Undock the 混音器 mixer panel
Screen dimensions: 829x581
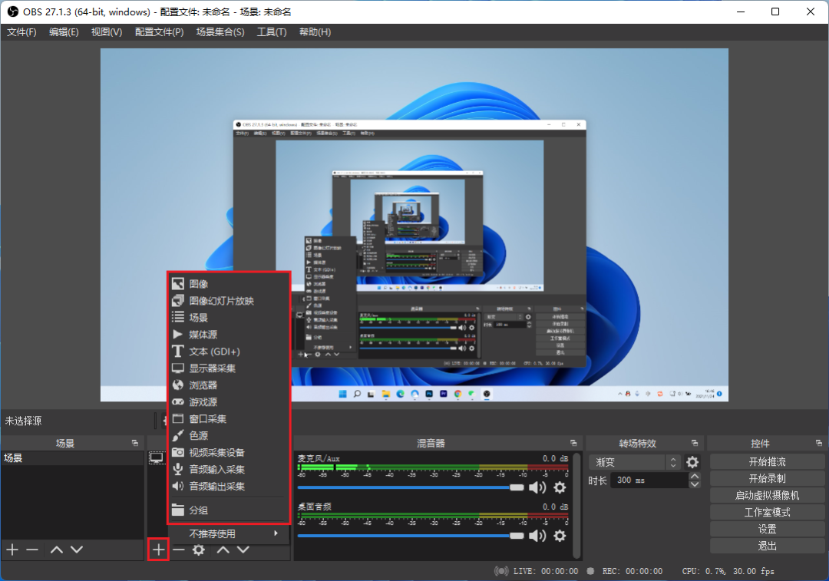[x=573, y=443]
